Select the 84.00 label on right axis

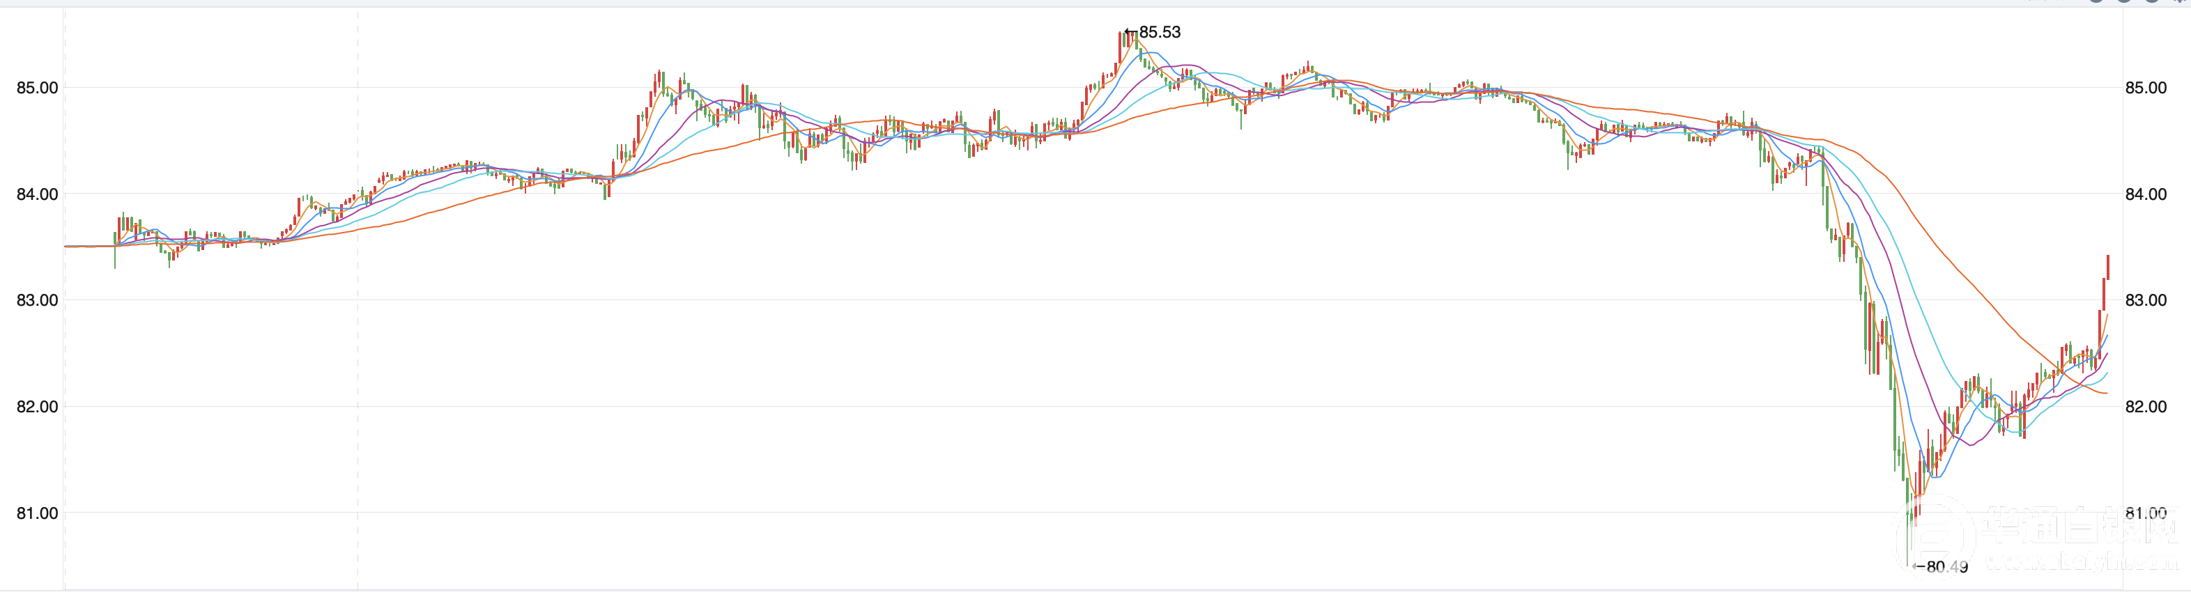[x=2146, y=194]
